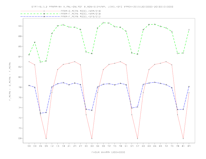Click y-axis tick label 88
Image resolution: width=206 pixels, height=159 pixels.
coord(20,36)
